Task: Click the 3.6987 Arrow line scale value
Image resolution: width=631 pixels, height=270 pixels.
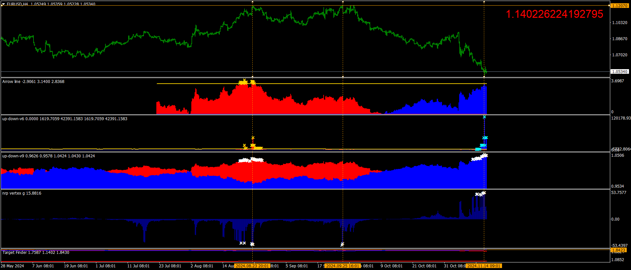Action: (x=617, y=81)
